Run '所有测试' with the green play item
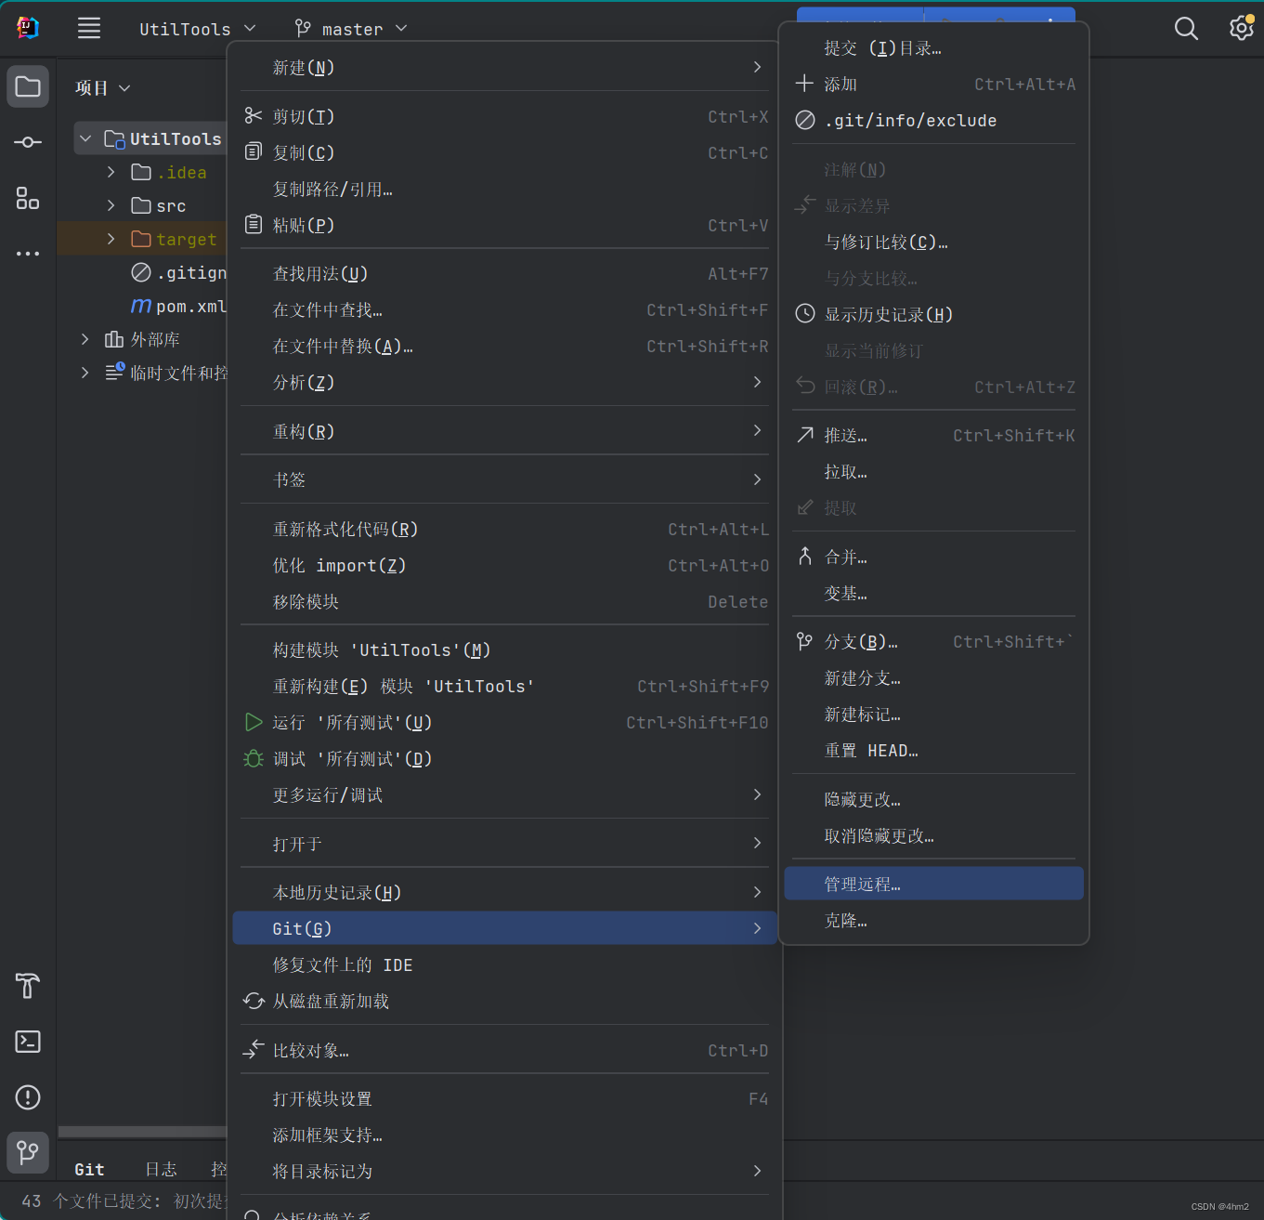The width and height of the screenshot is (1264, 1220). coord(504,722)
